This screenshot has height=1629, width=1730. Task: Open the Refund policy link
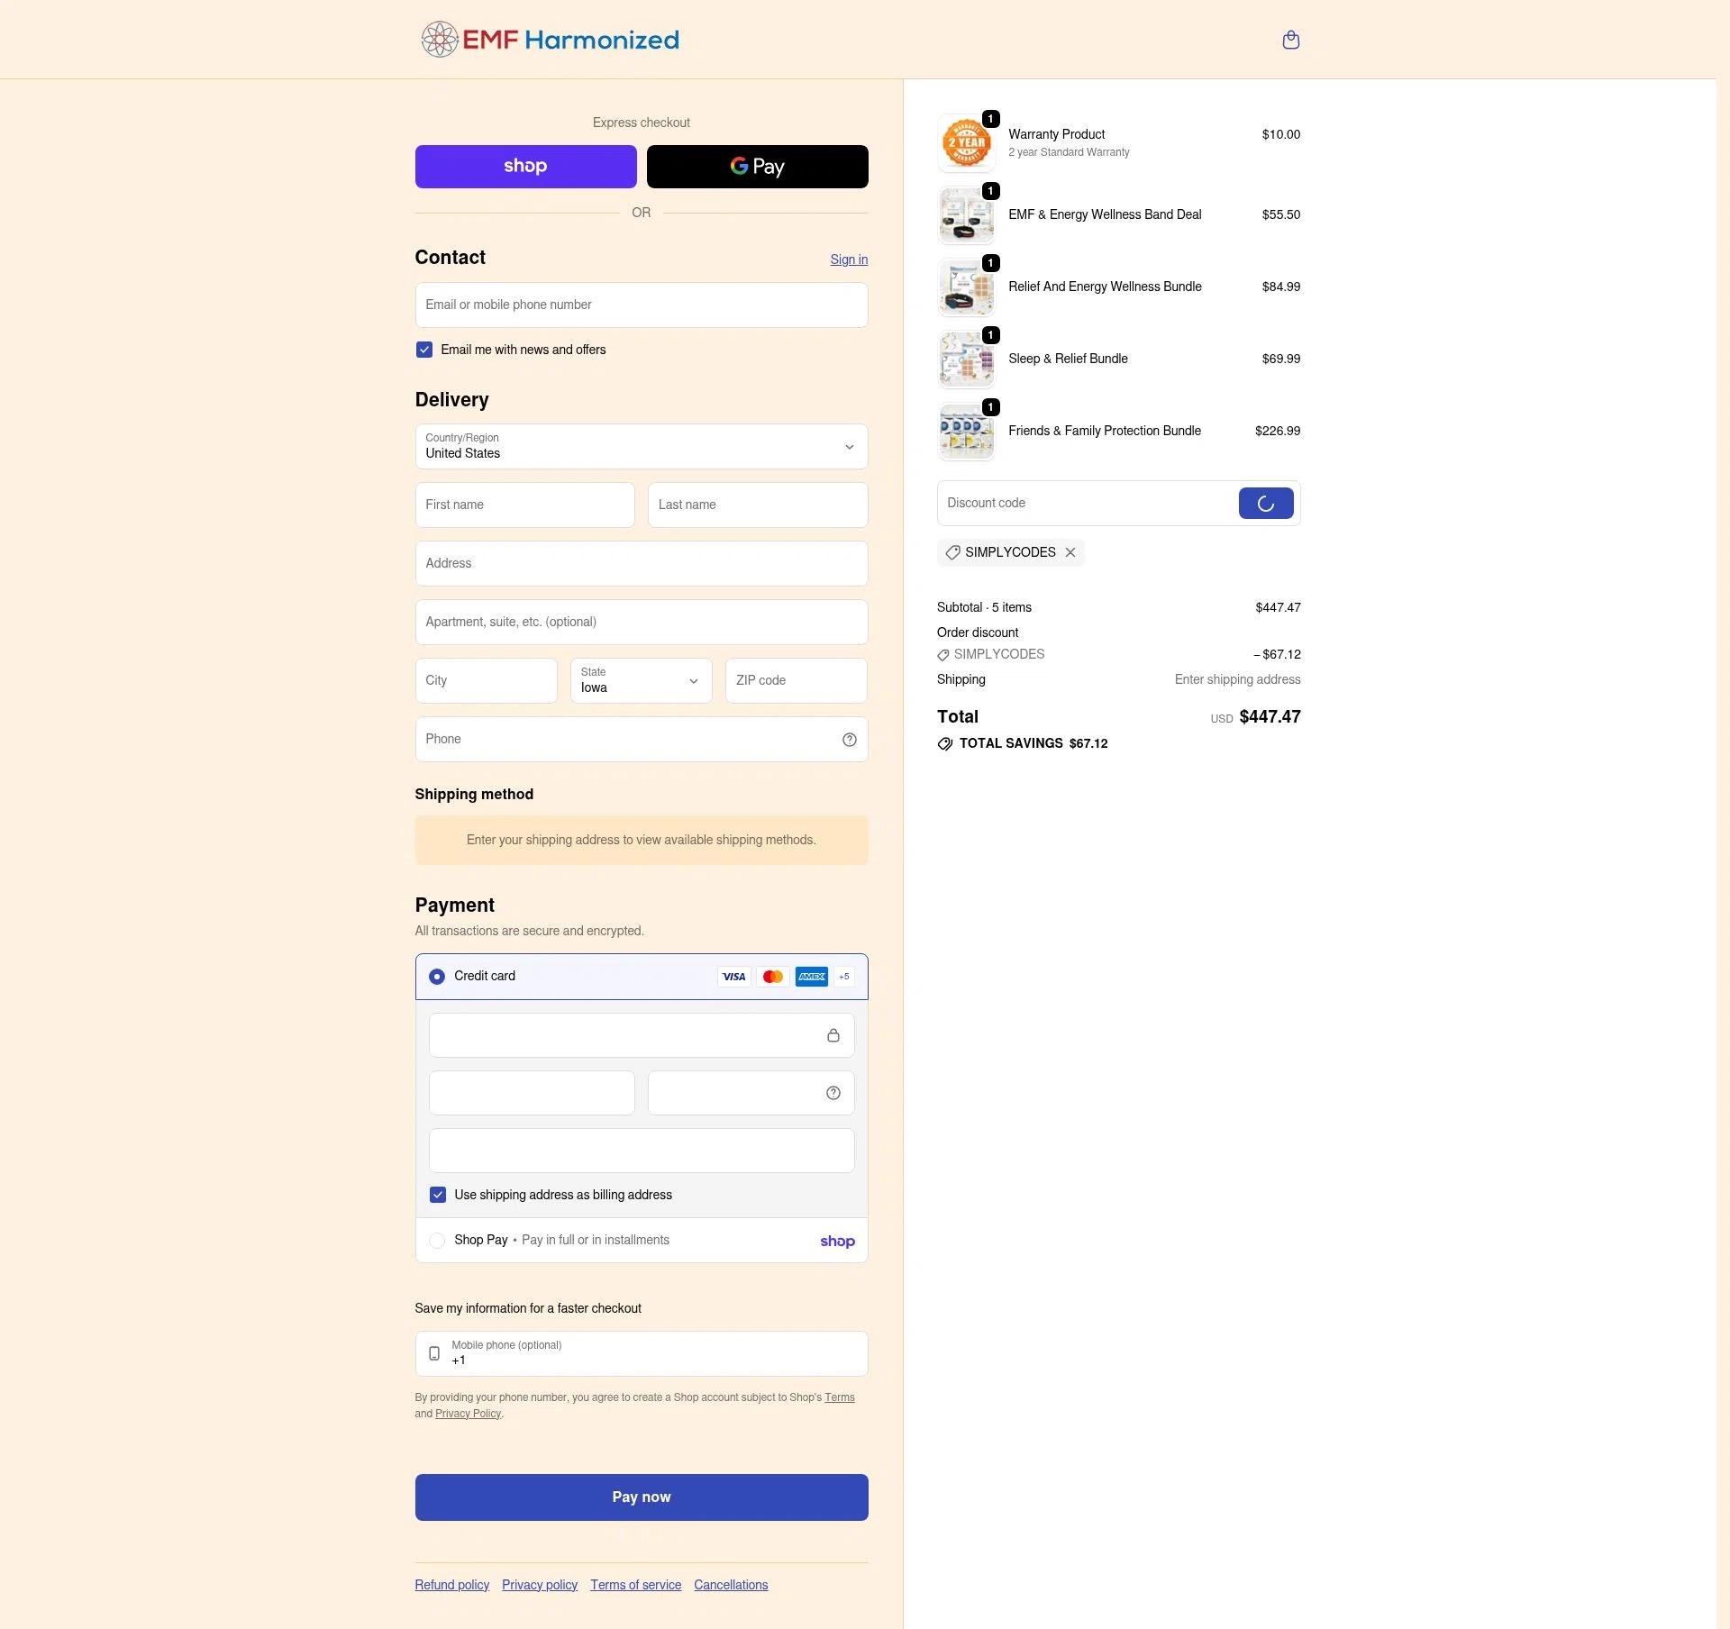[x=451, y=1585]
